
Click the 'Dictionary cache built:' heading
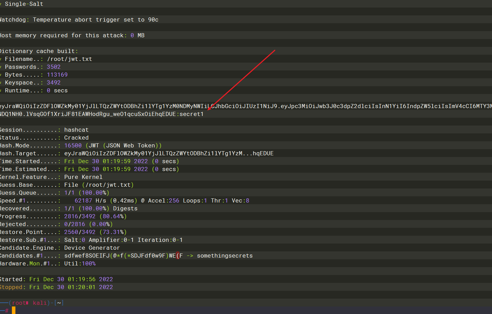click(39, 51)
